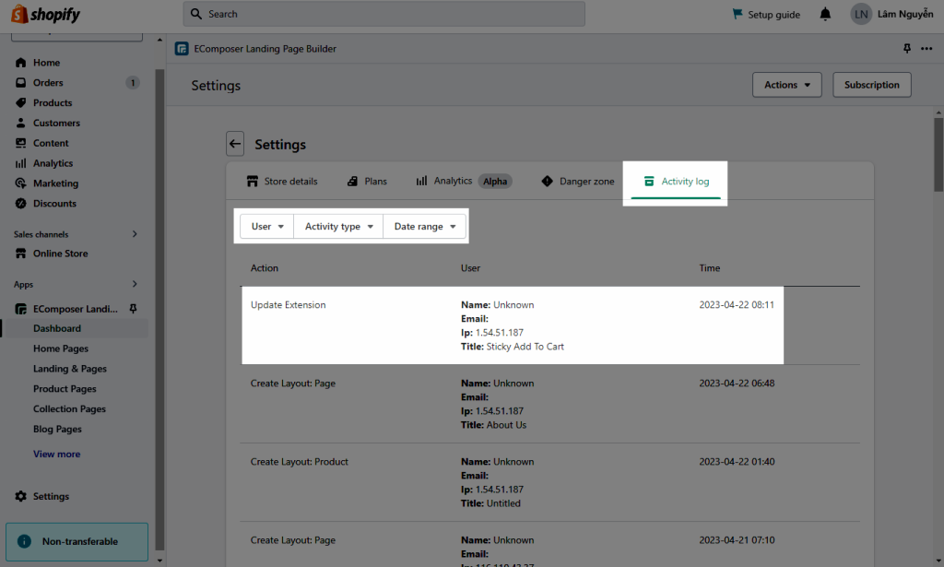Open the LN account avatar
The width and height of the screenshot is (944, 567).
pos(861,14)
